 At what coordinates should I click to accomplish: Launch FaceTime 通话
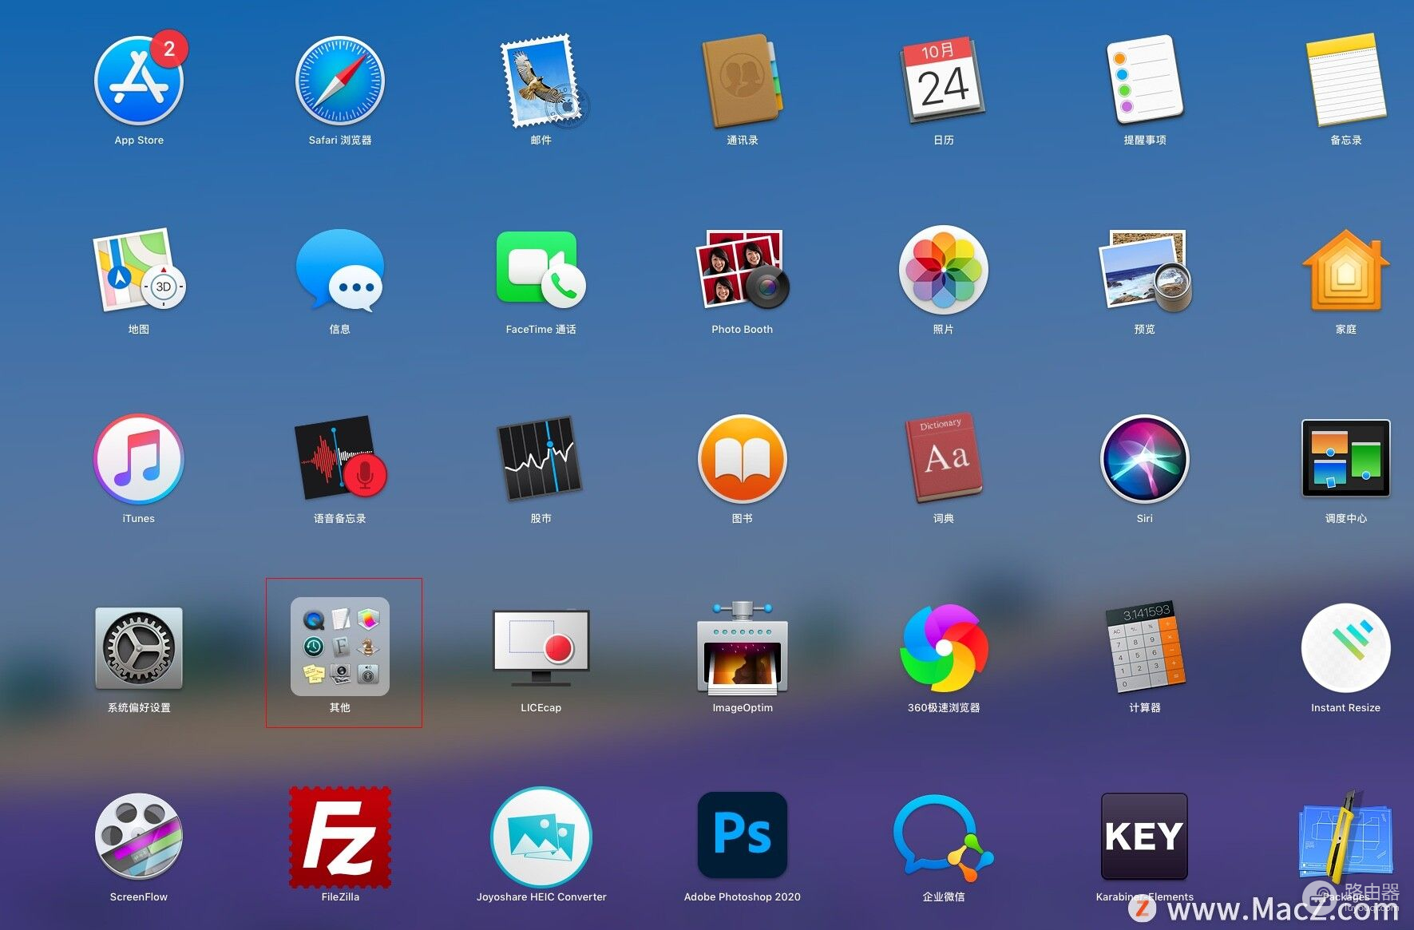coord(541,270)
